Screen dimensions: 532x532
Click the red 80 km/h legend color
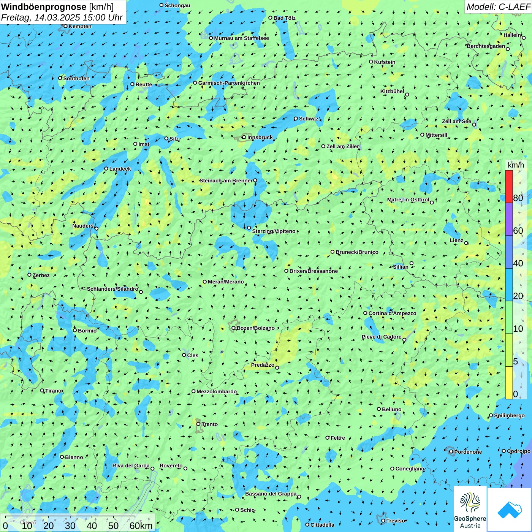509,187
